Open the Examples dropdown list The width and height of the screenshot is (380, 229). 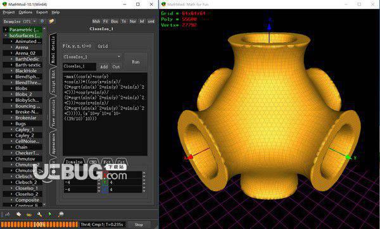tap(20, 22)
